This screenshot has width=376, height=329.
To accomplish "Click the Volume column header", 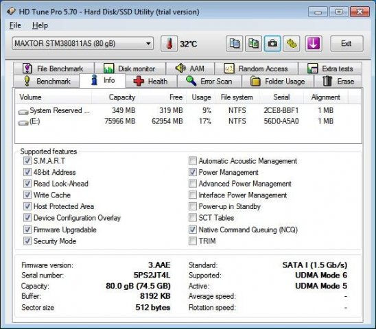I will click(54, 97).
